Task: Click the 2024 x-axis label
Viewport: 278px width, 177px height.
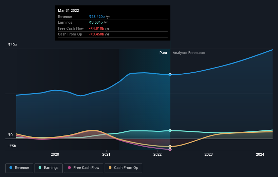Action: [x=260, y=155]
